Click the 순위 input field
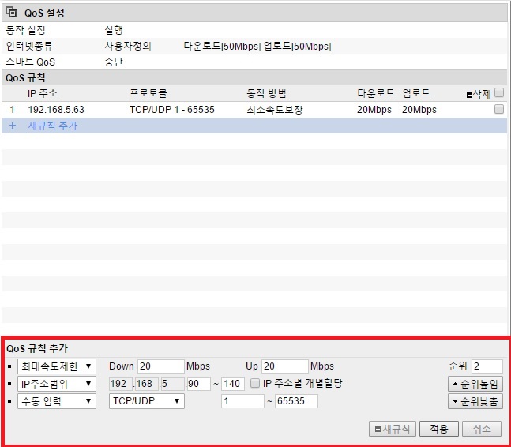 coord(487,366)
